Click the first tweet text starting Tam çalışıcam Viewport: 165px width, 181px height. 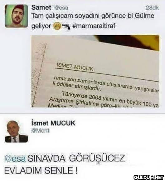(93, 21)
